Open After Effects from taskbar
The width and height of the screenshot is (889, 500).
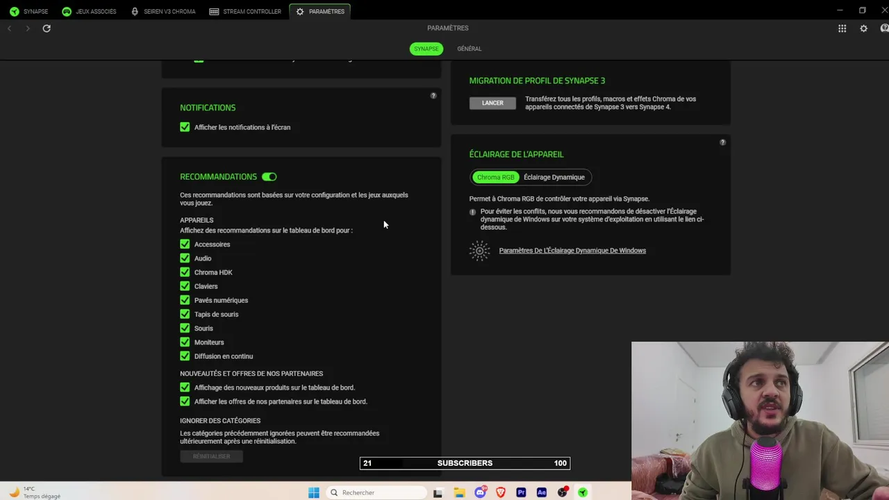[x=542, y=492]
